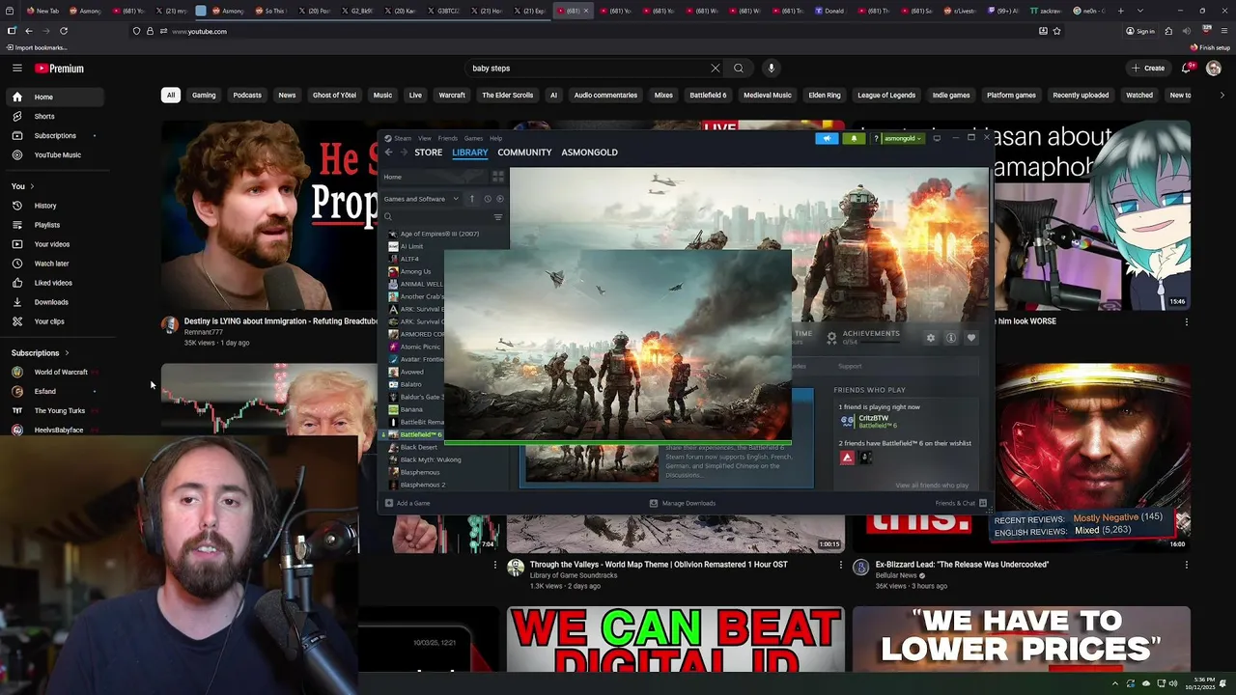Switch to Steam COMMUNITY tab
Image resolution: width=1236 pixels, height=695 pixels.
[524, 153]
